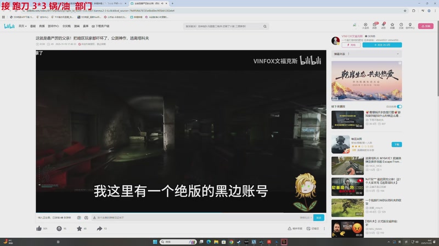The width and height of the screenshot is (439, 246).
Task: Open File Explorer from taskbar
Action: [x=216, y=242]
